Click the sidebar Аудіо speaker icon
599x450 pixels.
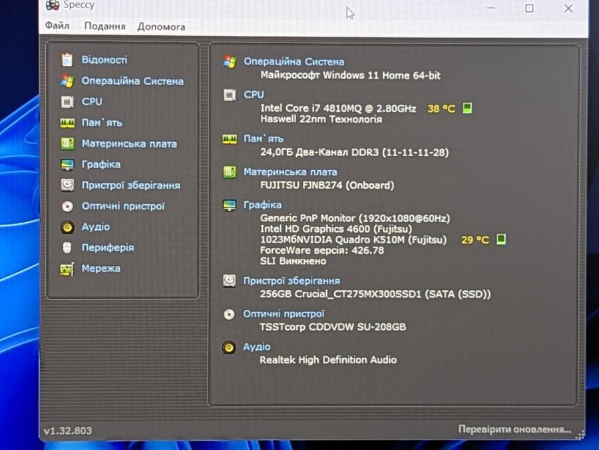pyautogui.click(x=67, y=227)
